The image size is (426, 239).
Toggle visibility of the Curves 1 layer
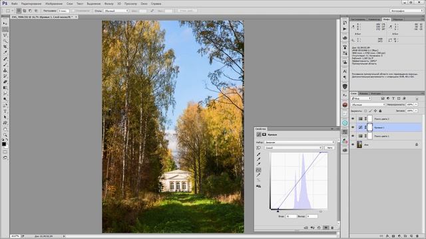click(353, 127)
